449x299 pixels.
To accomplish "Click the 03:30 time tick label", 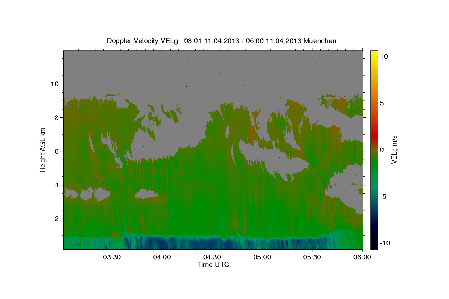I will (112, 257).
